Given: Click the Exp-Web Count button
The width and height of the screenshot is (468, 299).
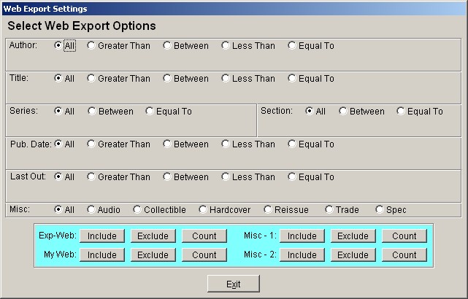Looking at the screenshot, I should coord(204,236).
